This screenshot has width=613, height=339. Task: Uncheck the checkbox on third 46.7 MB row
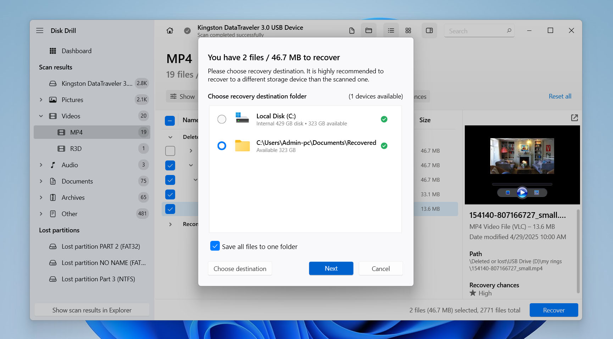(170, 180)
